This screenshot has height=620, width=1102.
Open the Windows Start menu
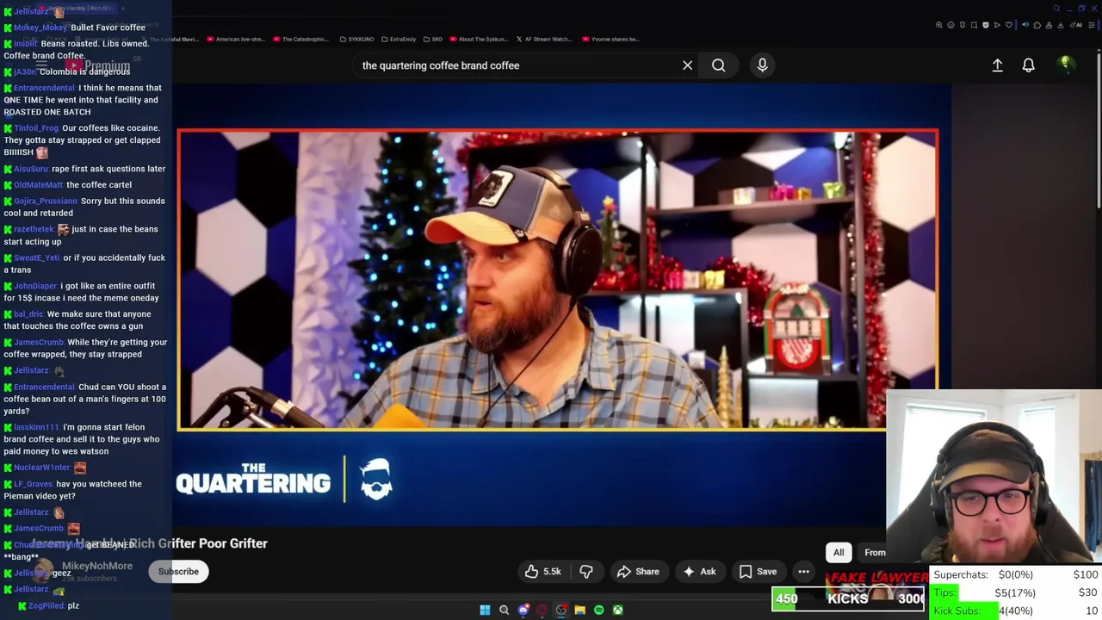(485, 610)
